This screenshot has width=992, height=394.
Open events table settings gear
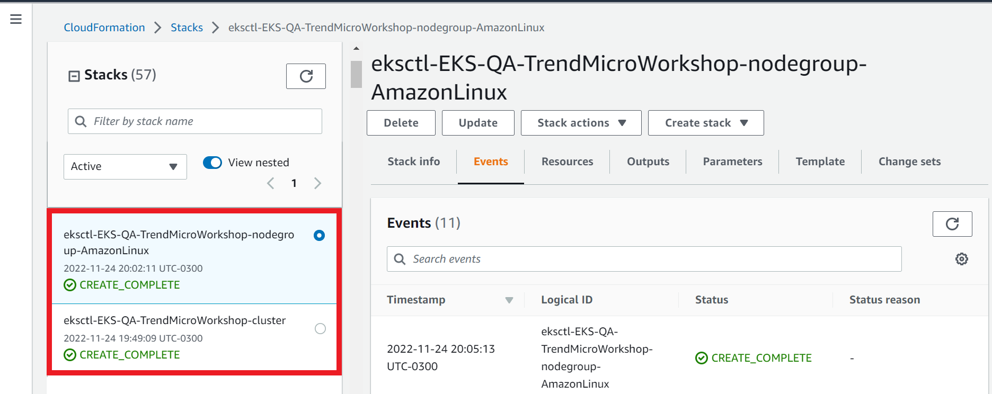(962, 259)
